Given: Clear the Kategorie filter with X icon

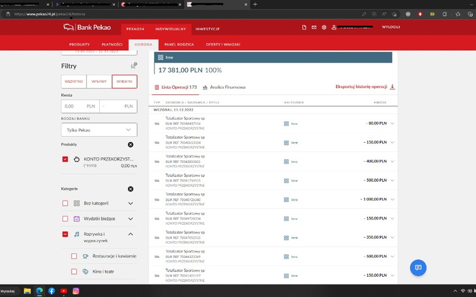Looking at the screenshot, I should [130, 189].
